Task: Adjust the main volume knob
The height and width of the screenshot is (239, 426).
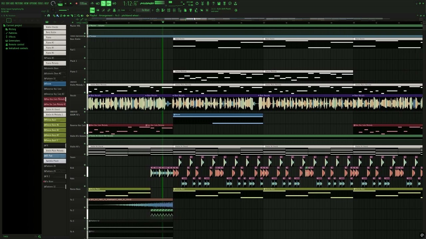Action: click(53, 3)
